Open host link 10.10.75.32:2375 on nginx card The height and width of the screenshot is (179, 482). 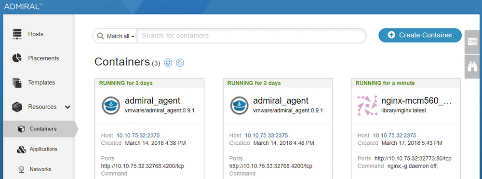point(394,135)
